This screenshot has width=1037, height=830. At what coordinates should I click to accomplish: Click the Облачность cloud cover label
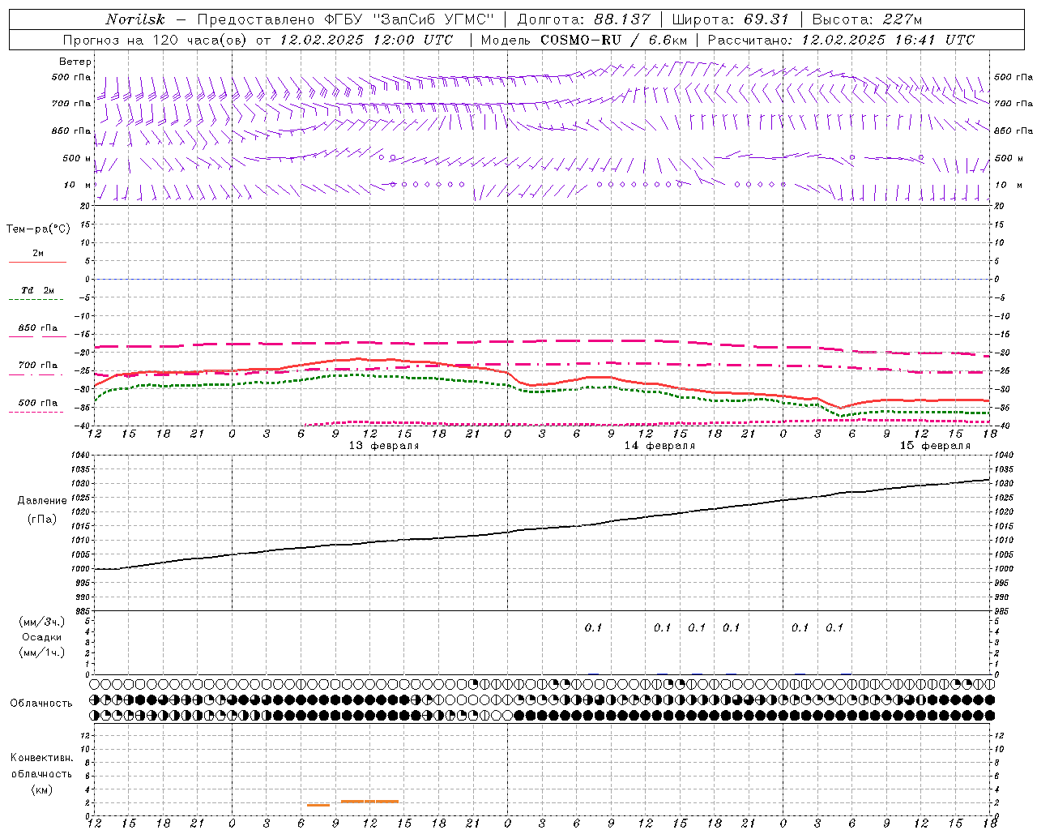point(41,704)
